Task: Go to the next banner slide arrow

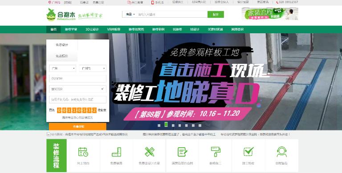Action: click(289, 85)
